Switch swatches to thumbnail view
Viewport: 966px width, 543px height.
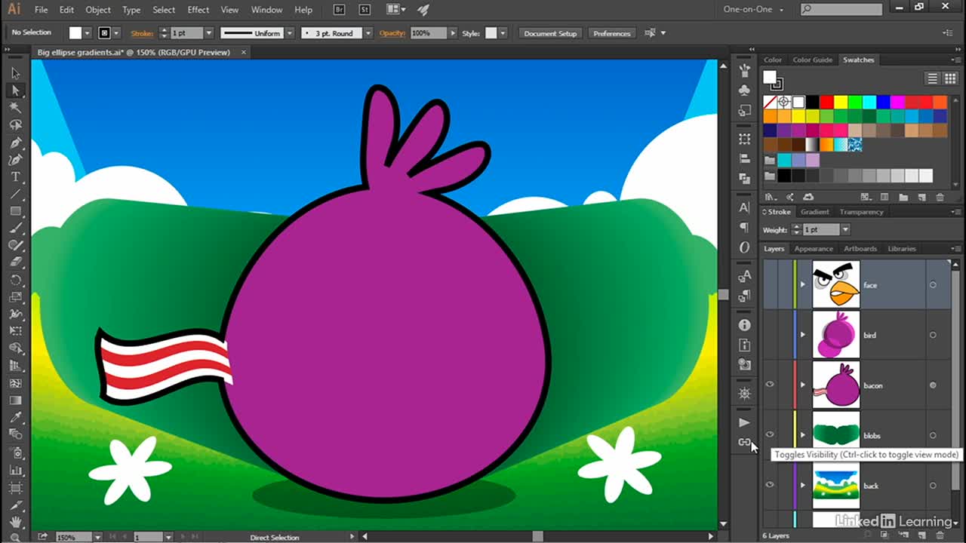click(x=949, y=78)
